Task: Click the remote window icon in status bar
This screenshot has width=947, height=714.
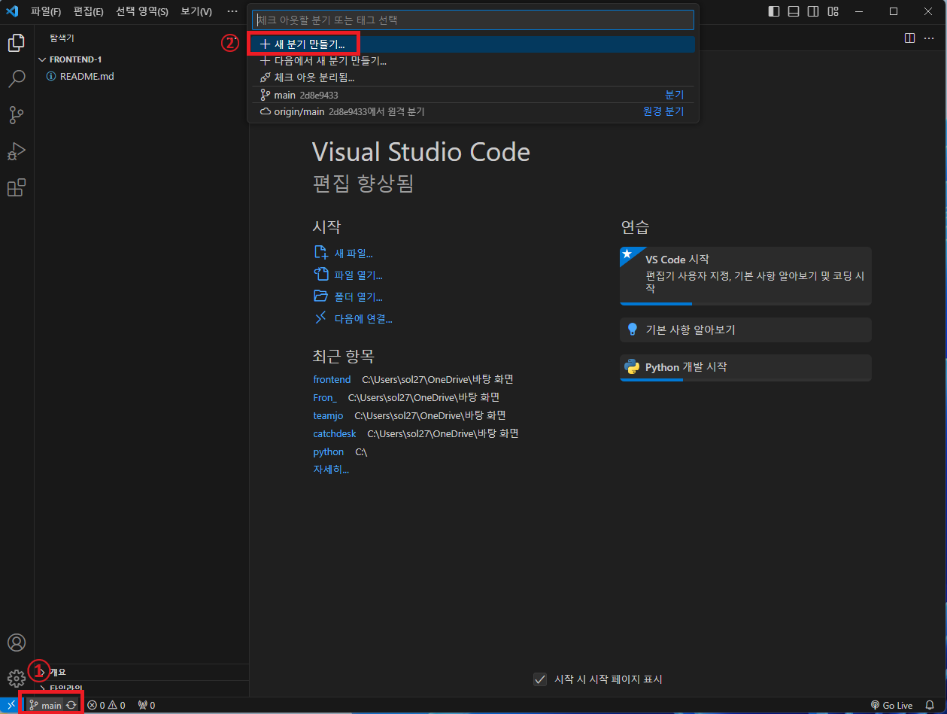Action: coord(11,706)
